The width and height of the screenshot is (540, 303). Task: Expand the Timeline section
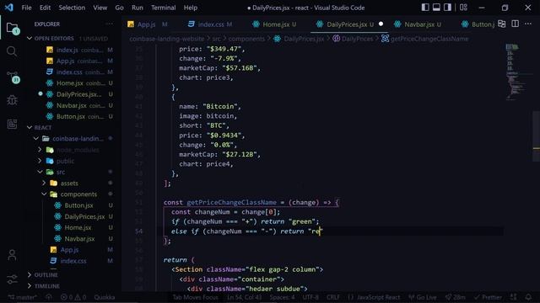43,286
